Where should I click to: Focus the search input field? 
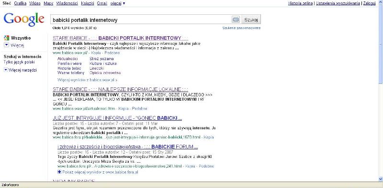(x=141, y=20)
